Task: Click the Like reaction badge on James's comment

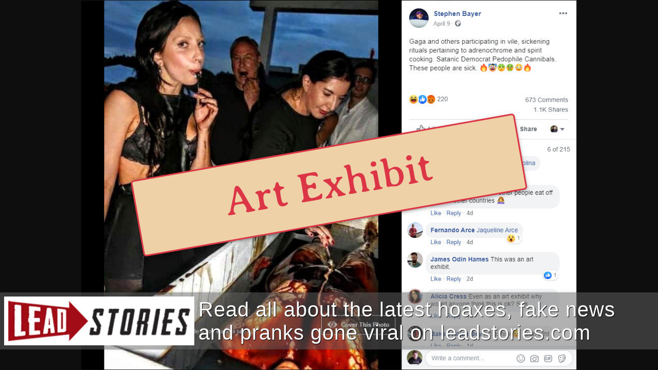Action: pyautogui.click(x=547, y=275)
